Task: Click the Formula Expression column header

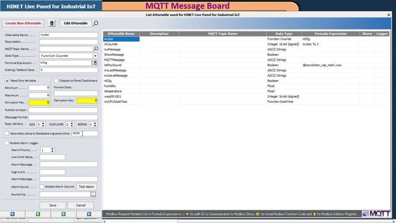Action: point(330,33)
